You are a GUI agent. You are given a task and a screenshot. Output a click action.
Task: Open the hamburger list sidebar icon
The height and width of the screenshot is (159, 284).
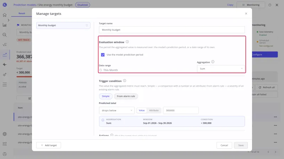(x=5, y=84)
